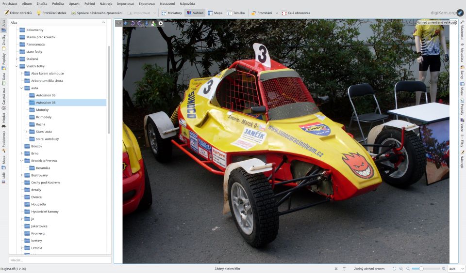Zoom to 100% magnifier icon
466x273 pixels.
[401, 269]
